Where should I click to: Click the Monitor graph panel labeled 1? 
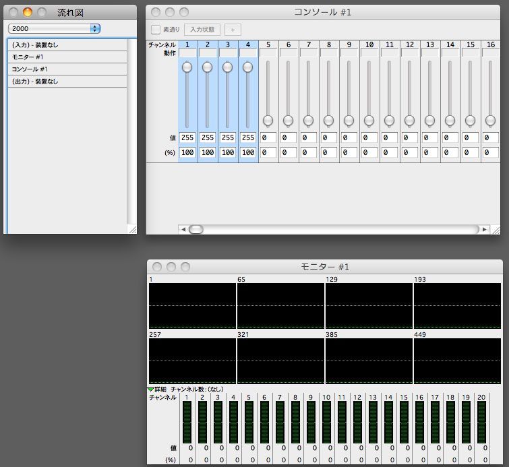[193, 306]
